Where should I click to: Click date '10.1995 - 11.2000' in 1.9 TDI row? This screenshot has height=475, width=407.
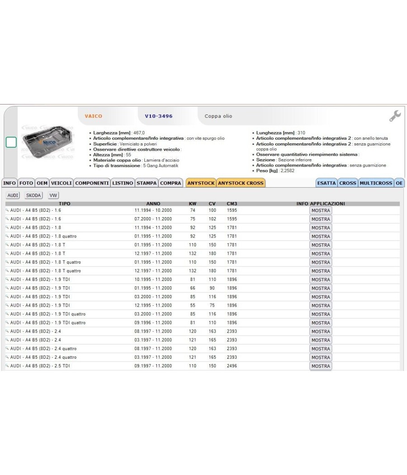point(153,279)
